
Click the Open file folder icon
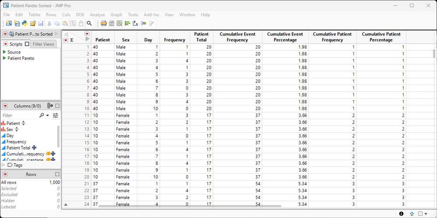(33, 24)
